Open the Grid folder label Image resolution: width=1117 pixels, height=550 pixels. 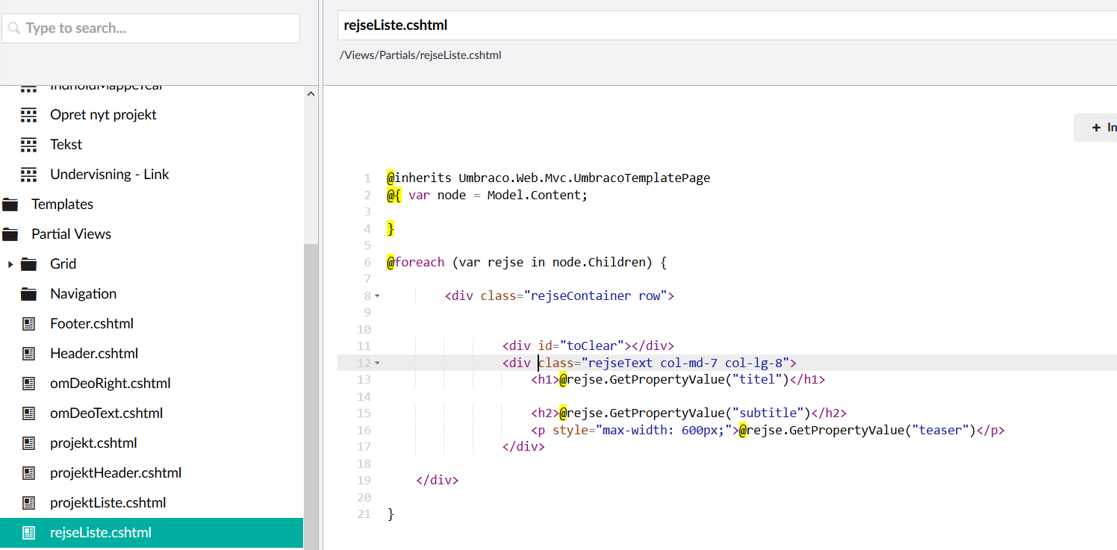point(63,264)
